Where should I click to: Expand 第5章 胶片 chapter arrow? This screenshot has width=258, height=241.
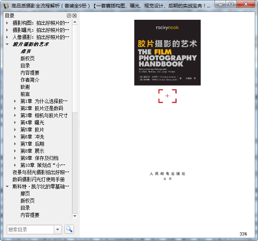(15, 130)
